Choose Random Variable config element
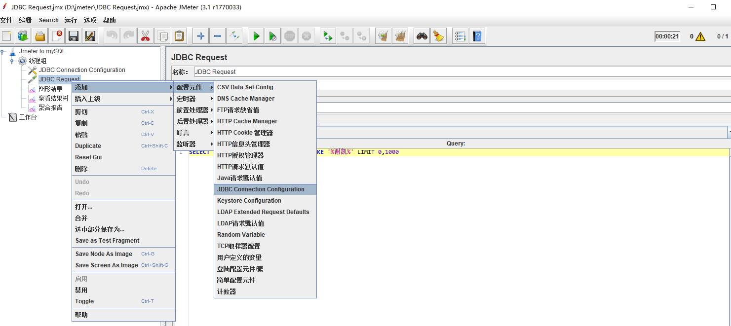The width and height of the screenshot is (731, 326). pyautogui.click(x=265, y=235)
